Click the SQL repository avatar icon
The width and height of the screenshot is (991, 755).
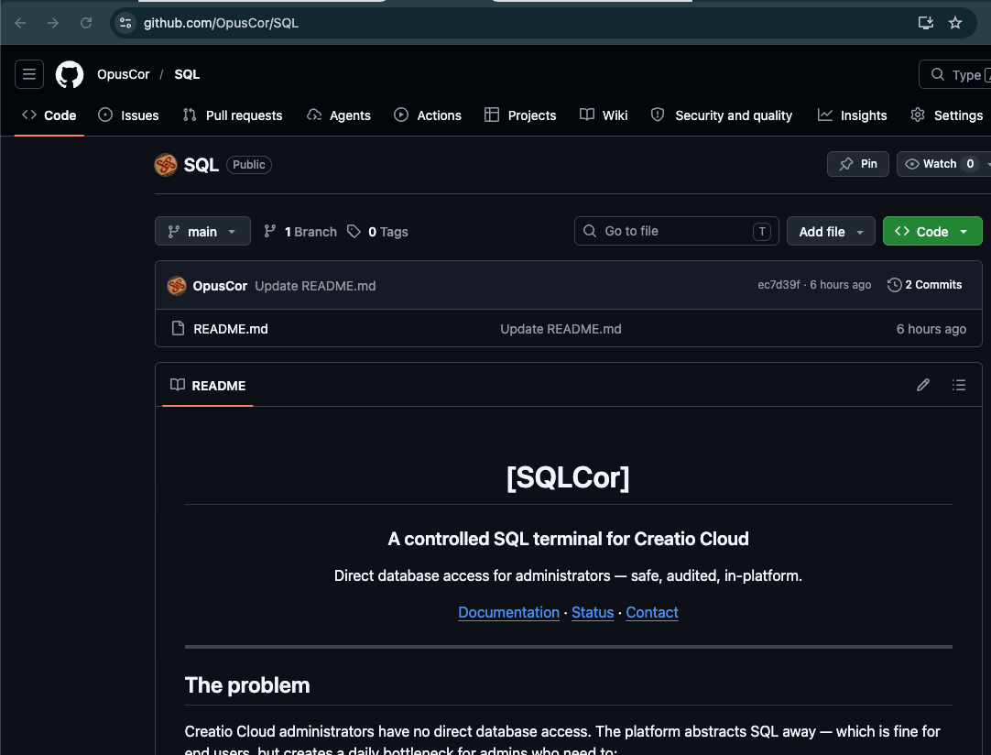pos(166,164)
